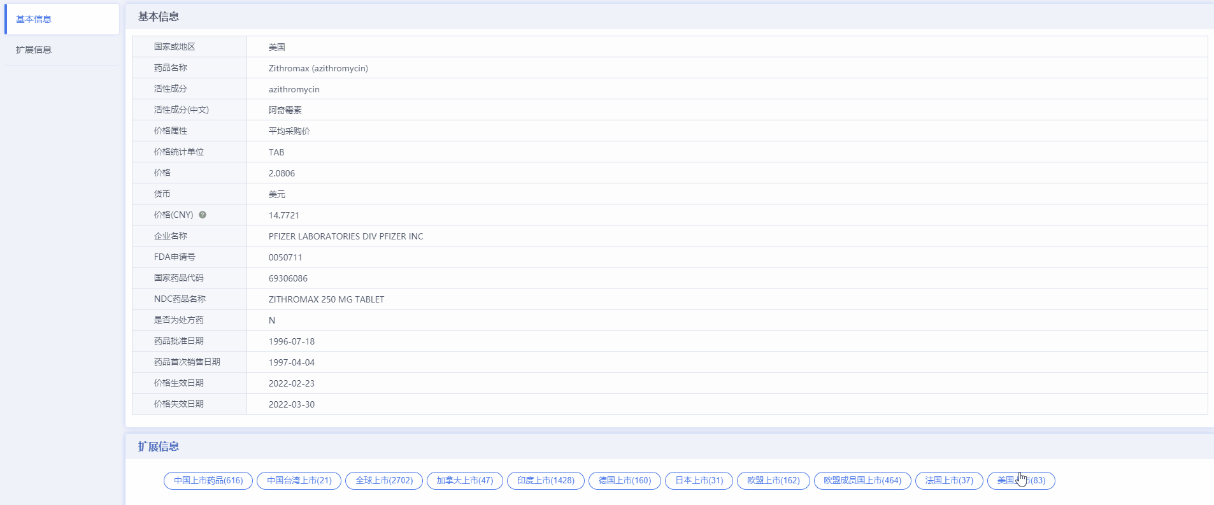Open 欧盟成员国上市(464) tag
1214x505 pixels.
[x=862, y=481]
